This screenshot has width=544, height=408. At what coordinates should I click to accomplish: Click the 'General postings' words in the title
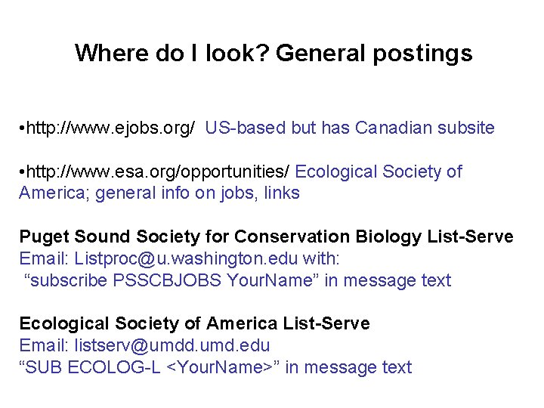pyautogui.click(x=374, y=54)
